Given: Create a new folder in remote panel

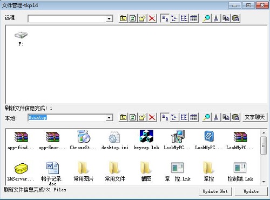Looking at the screenshot, I should pyautogui.click(x=143, y=18).
